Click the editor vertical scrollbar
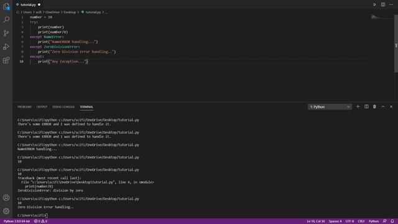The width and height of the screenshot is (398, 224). click(396, 43)
